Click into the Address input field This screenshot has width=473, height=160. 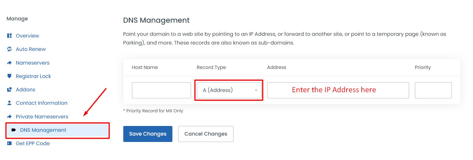(x=338, y=90)
